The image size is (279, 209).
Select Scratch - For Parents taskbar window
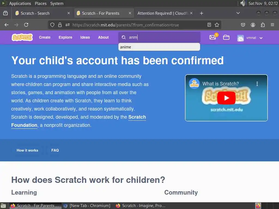(x=35, y=206)
